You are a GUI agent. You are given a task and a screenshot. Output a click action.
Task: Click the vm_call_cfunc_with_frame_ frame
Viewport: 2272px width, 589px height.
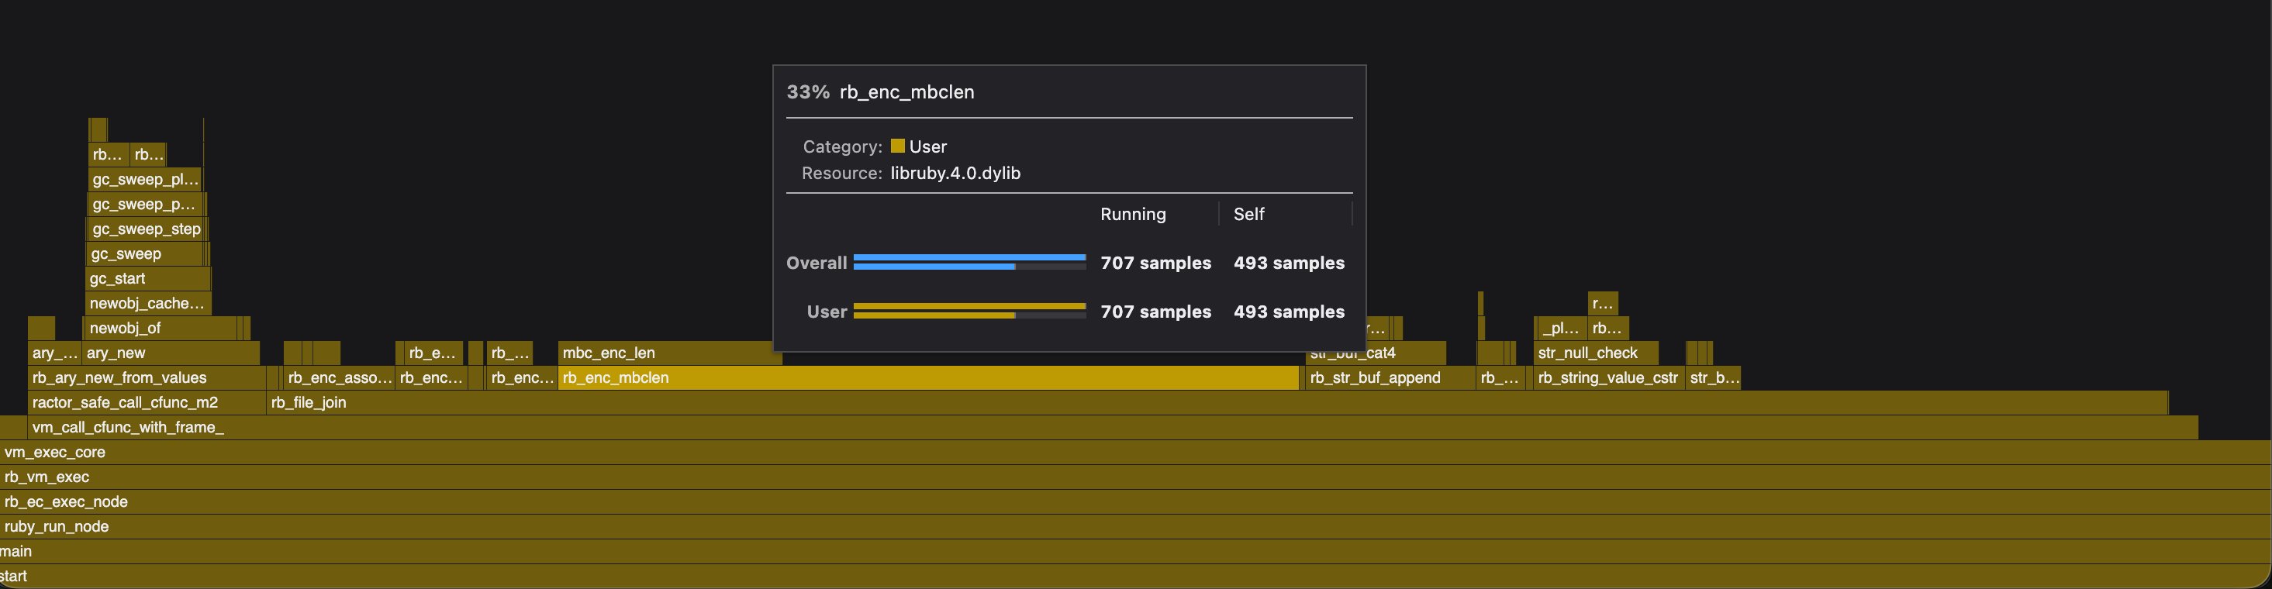pyautogui.click(x=1112, y=427)
